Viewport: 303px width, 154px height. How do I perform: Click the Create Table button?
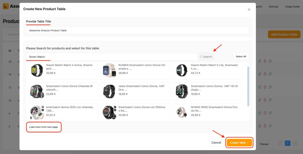[239, 142]
